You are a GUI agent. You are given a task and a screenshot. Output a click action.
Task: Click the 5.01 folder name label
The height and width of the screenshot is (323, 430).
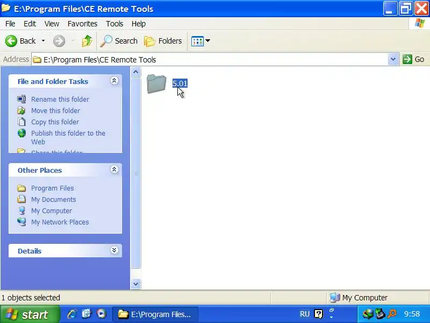tap(180, 83)
